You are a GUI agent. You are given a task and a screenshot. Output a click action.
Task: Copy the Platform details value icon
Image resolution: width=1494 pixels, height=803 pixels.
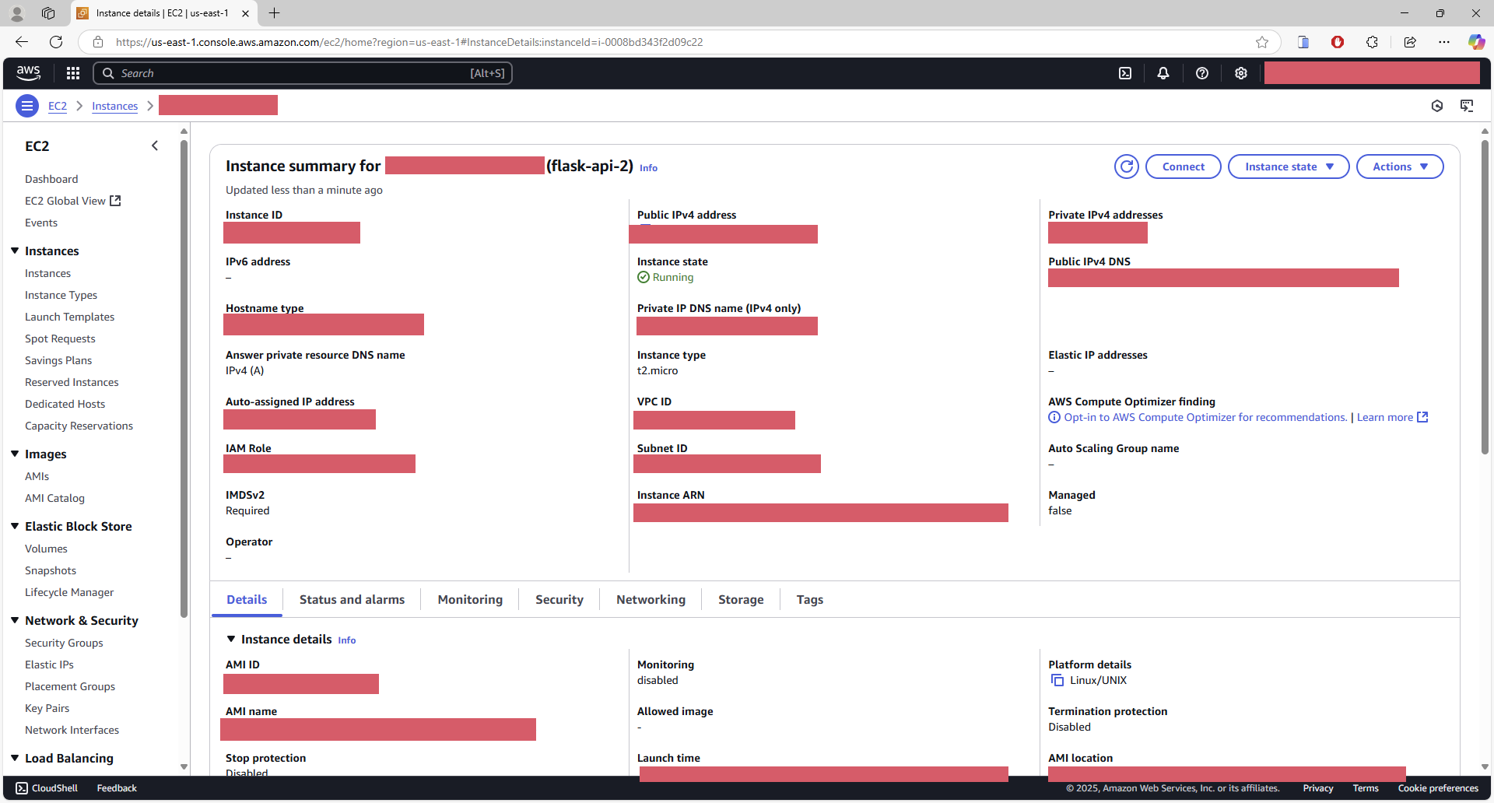click(x=1057, y=681)
